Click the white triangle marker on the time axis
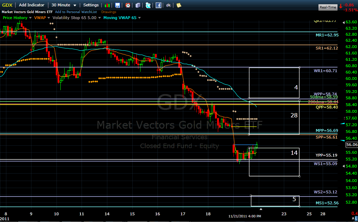358x222 pixels. pos(261,209)
